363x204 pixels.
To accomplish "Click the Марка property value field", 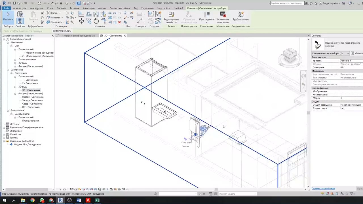I will pyautogui.click(x=351, y=98).
